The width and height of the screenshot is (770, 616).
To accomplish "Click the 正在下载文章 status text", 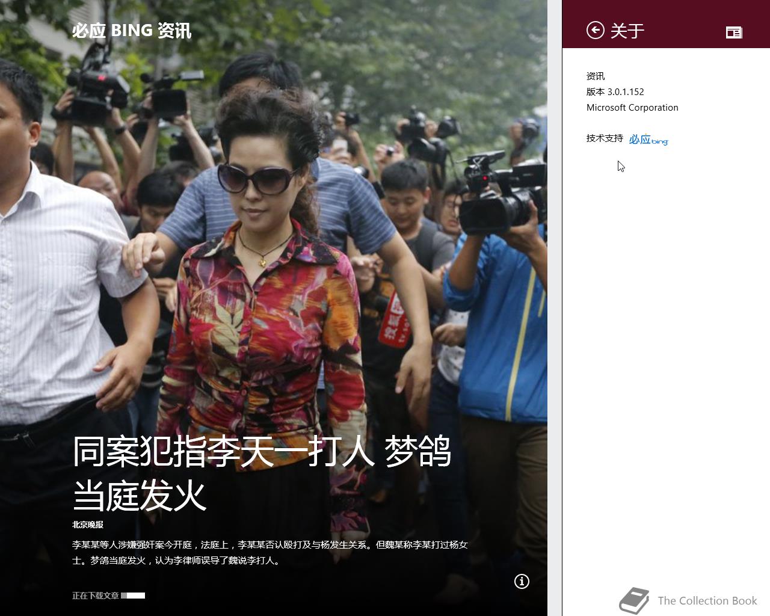I will (96, 596).
